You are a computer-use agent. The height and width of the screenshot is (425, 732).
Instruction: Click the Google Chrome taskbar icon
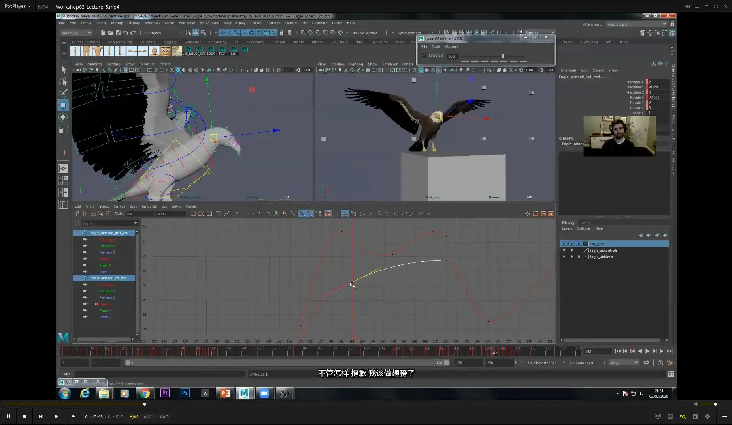point(145,393)
